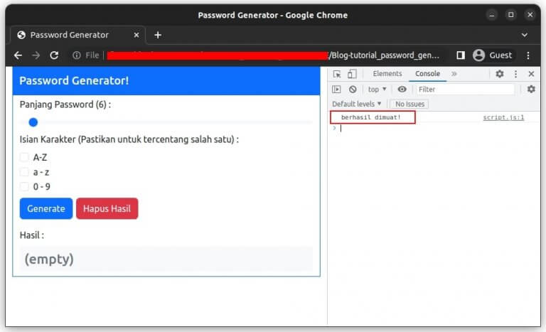
Task: Click the console prompt input line
Action: 435,128
